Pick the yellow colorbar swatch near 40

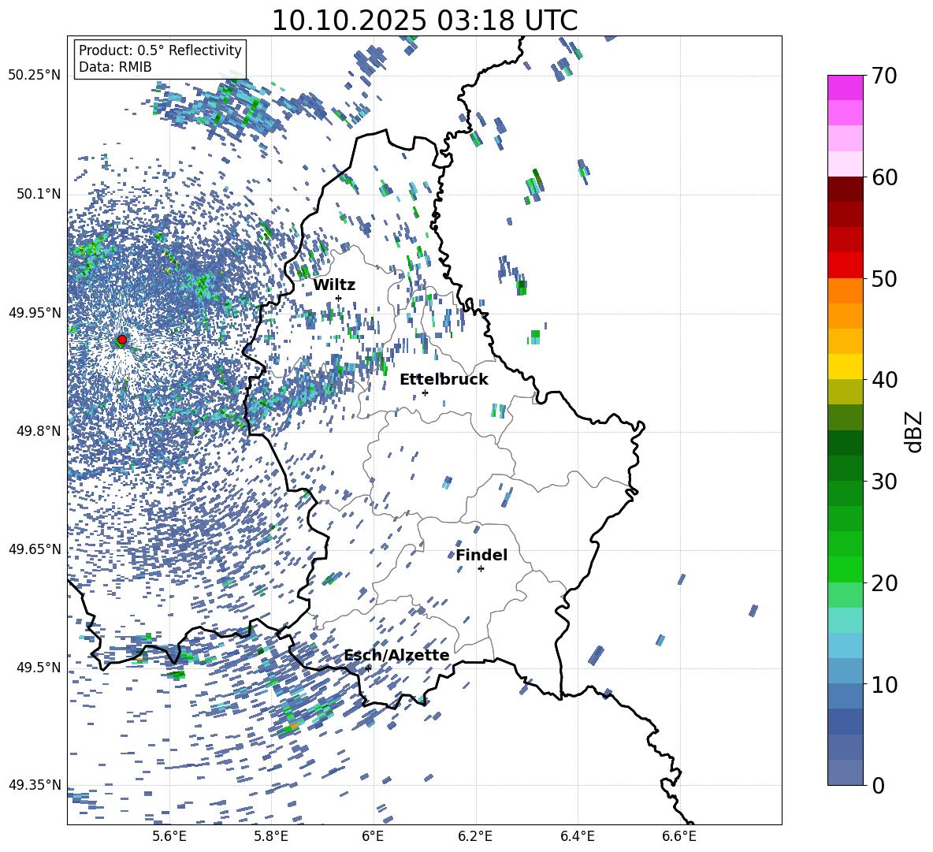[x=846, y=366]
